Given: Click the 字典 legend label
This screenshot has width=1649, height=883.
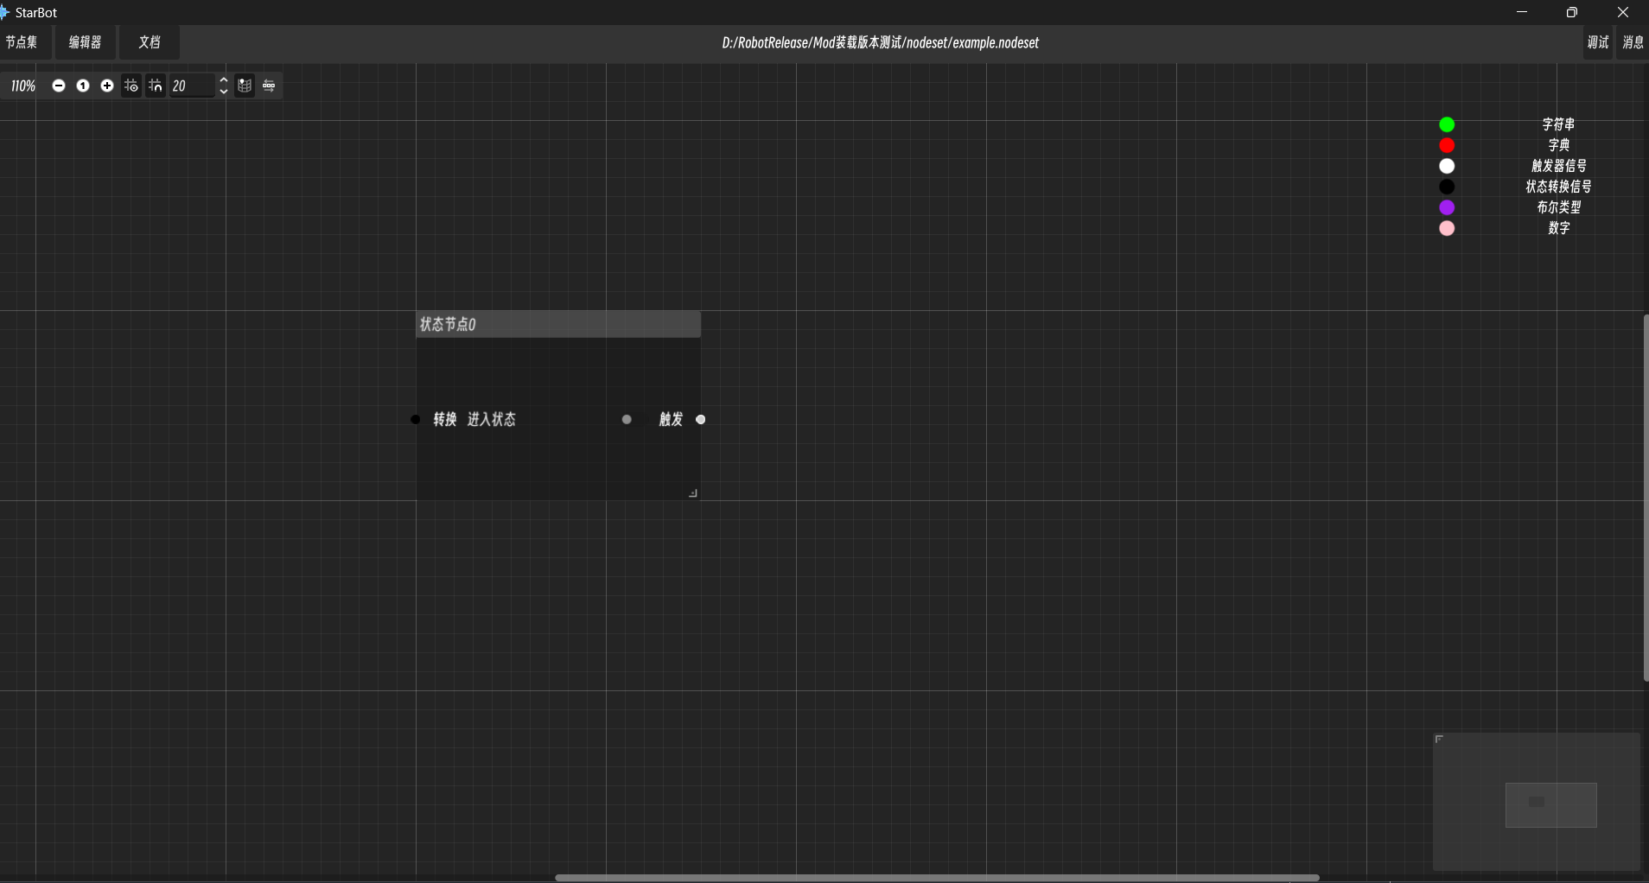Looking at the screenshot, I should [1558, 145].
